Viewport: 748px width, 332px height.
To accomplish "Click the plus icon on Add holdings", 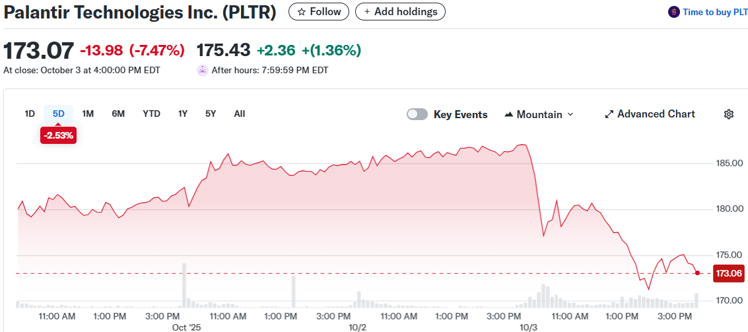I will (x=366, y=12).
